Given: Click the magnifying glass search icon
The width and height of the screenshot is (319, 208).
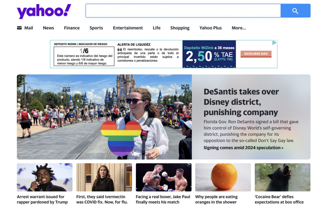Looking at the screenshot, I should 295,10.
